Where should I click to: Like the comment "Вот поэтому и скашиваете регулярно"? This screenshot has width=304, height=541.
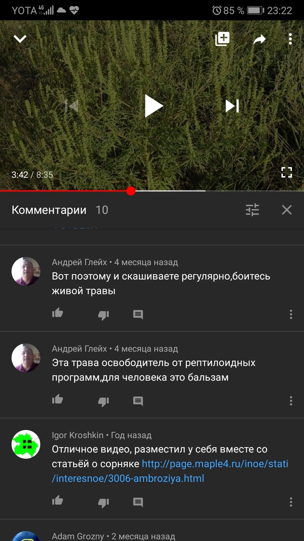click(x=57, y=313)
